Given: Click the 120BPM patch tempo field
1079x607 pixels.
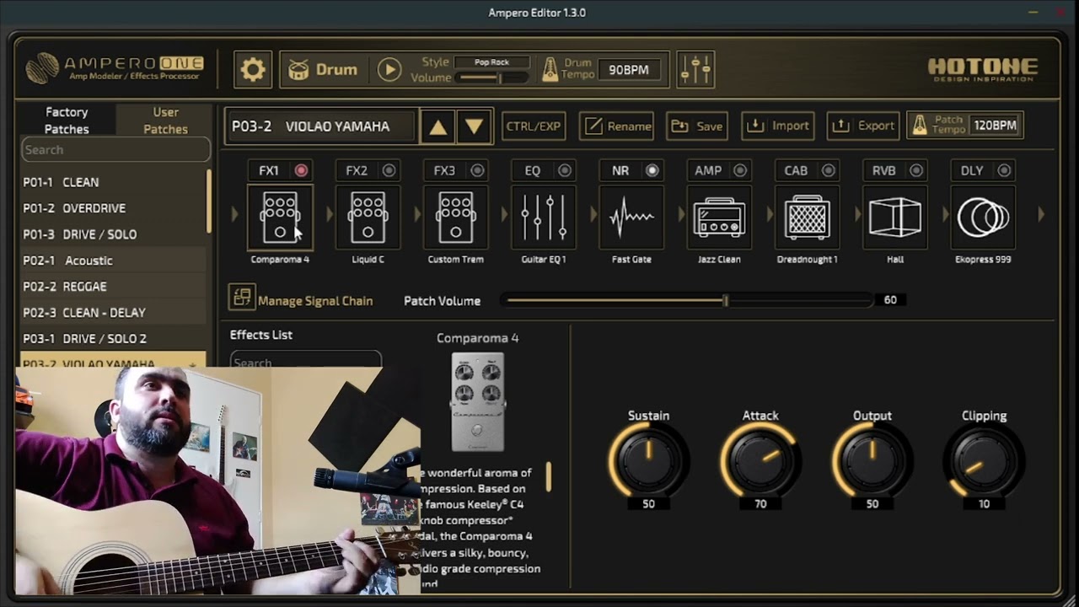Looking at the screenshot, I should tap(995, 126).
